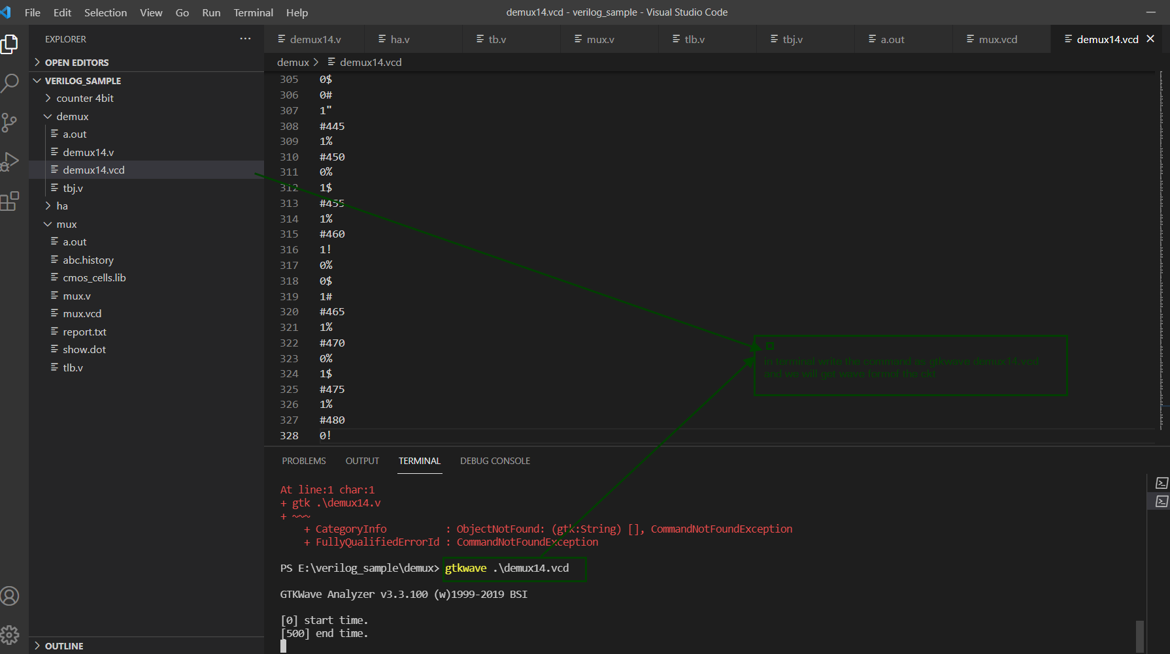
Task: Open the Run and Debug view icon
Action: pyautogui.click(x=10, y=161)
